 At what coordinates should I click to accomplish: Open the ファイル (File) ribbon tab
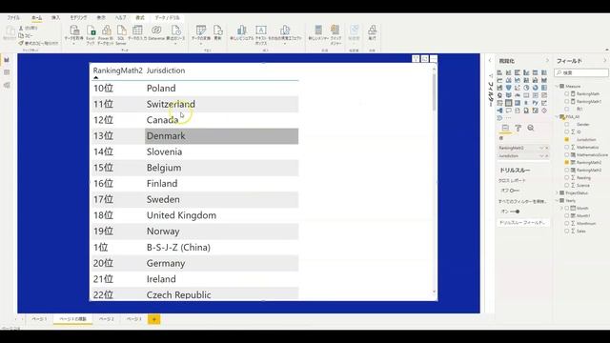(13, 18)
